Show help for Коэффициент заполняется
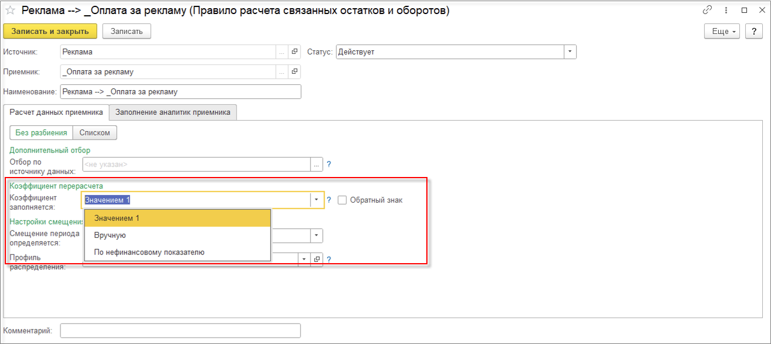The width and height of the screenshot is (771, 344). point(329,200)
